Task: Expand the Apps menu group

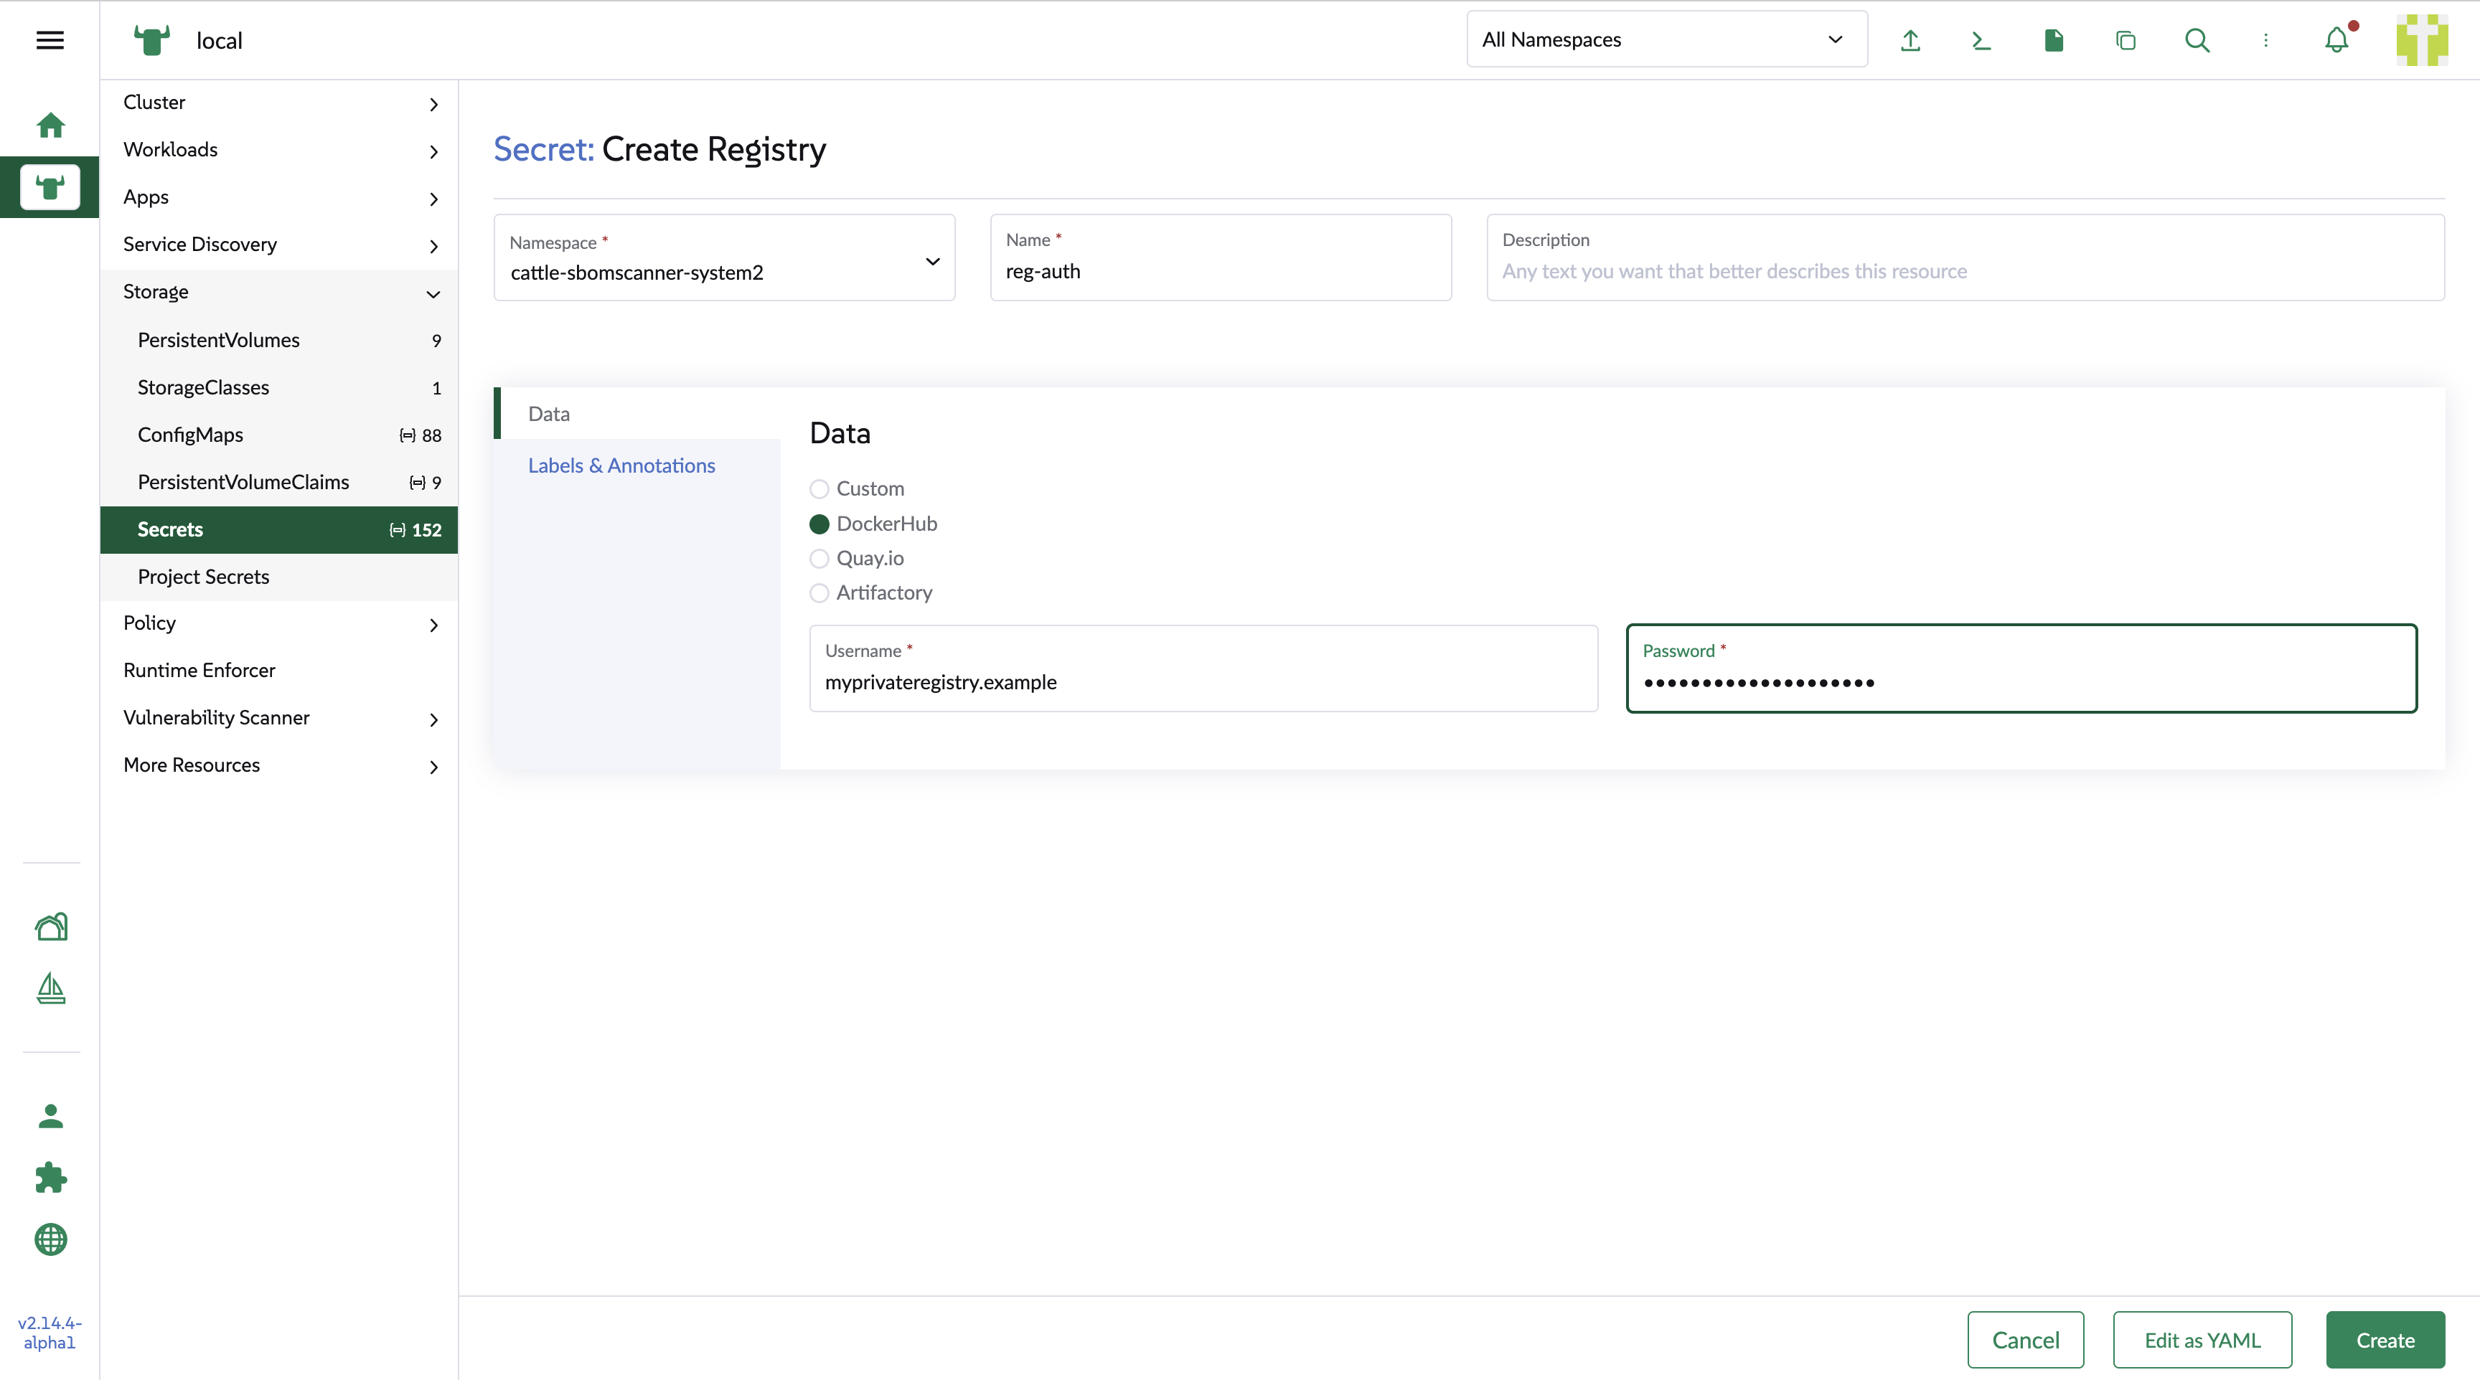Action: click(x=279, y=197)
